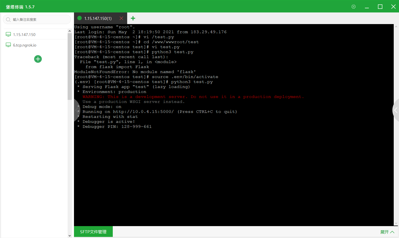Open the settings gear in title bar

click(354, 7)
